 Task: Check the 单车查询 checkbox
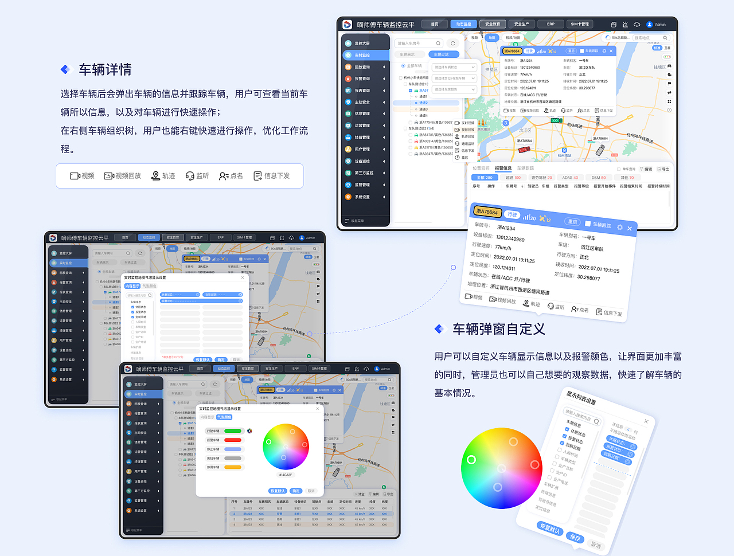pos(619,168)
